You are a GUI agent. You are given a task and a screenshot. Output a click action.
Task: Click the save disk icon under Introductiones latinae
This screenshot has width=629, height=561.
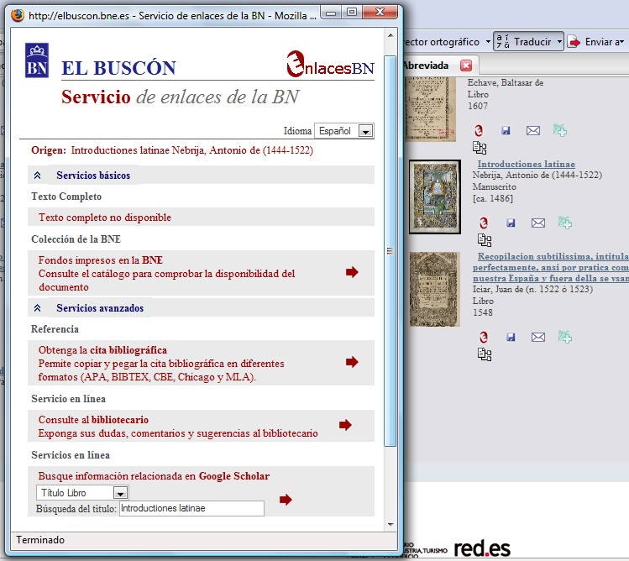coord(511,223)
